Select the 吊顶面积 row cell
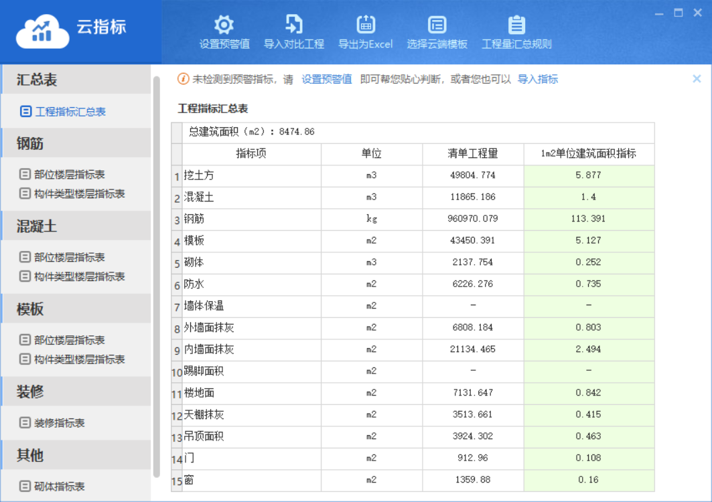The image size is (712, 502). click(252, 436)
